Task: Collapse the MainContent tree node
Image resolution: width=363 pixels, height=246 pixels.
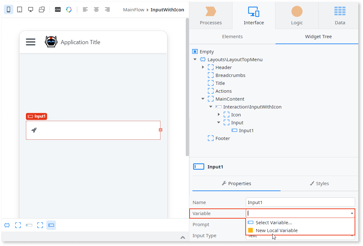Action: pyautogui.click(x=203, y=98)
